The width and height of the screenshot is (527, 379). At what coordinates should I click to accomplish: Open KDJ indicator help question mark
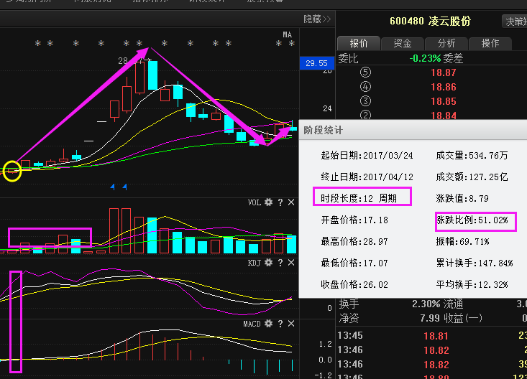[280, 263]
